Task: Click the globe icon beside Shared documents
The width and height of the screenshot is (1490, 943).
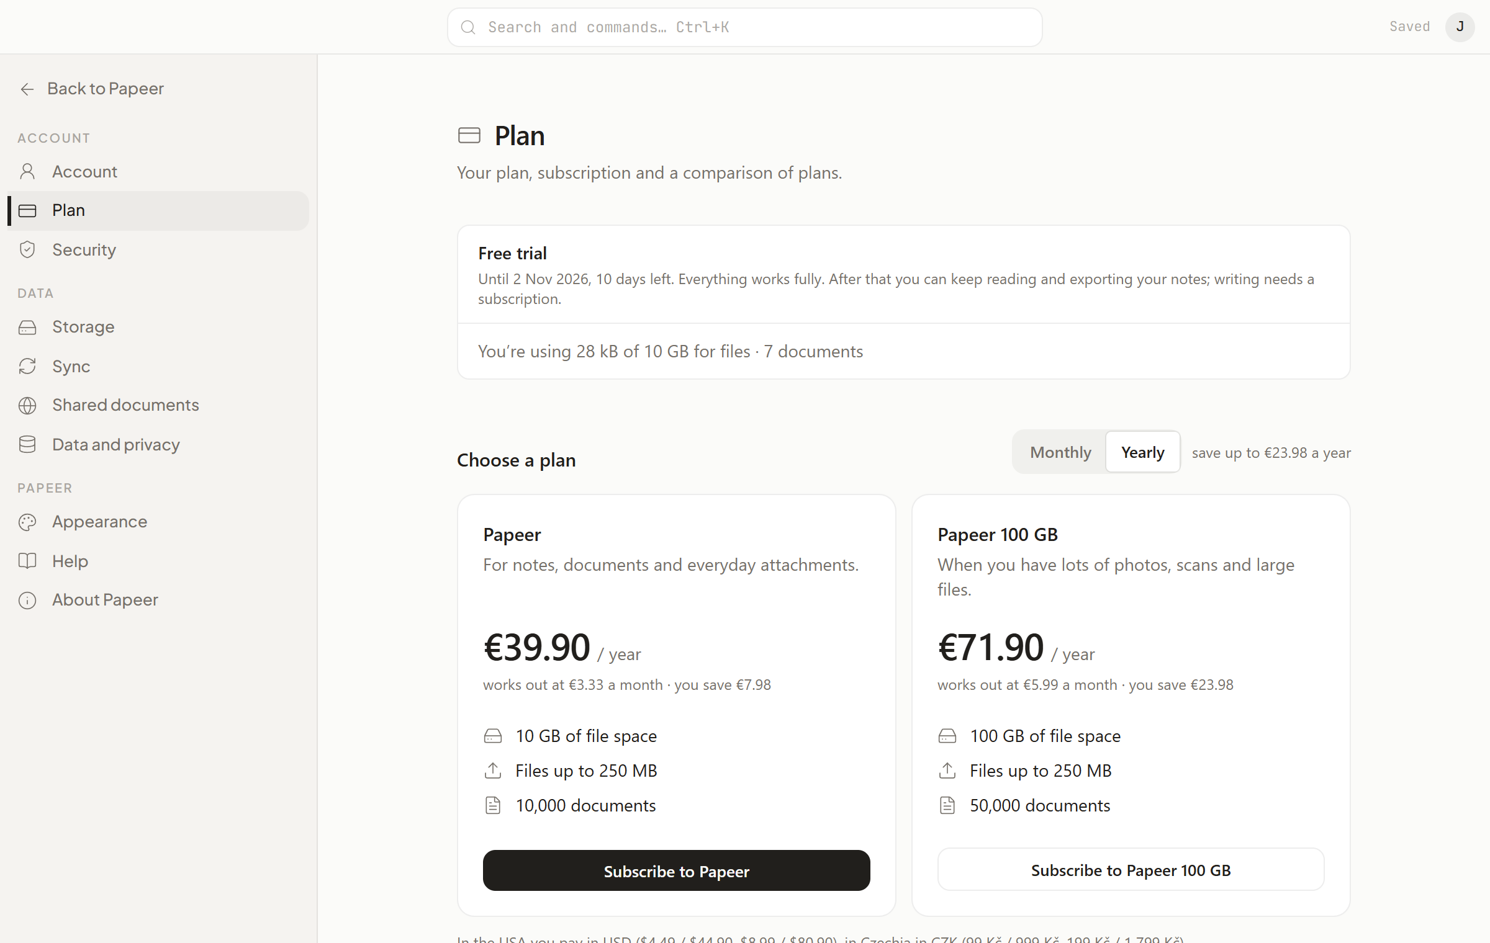Action: [x=27, y=405]
